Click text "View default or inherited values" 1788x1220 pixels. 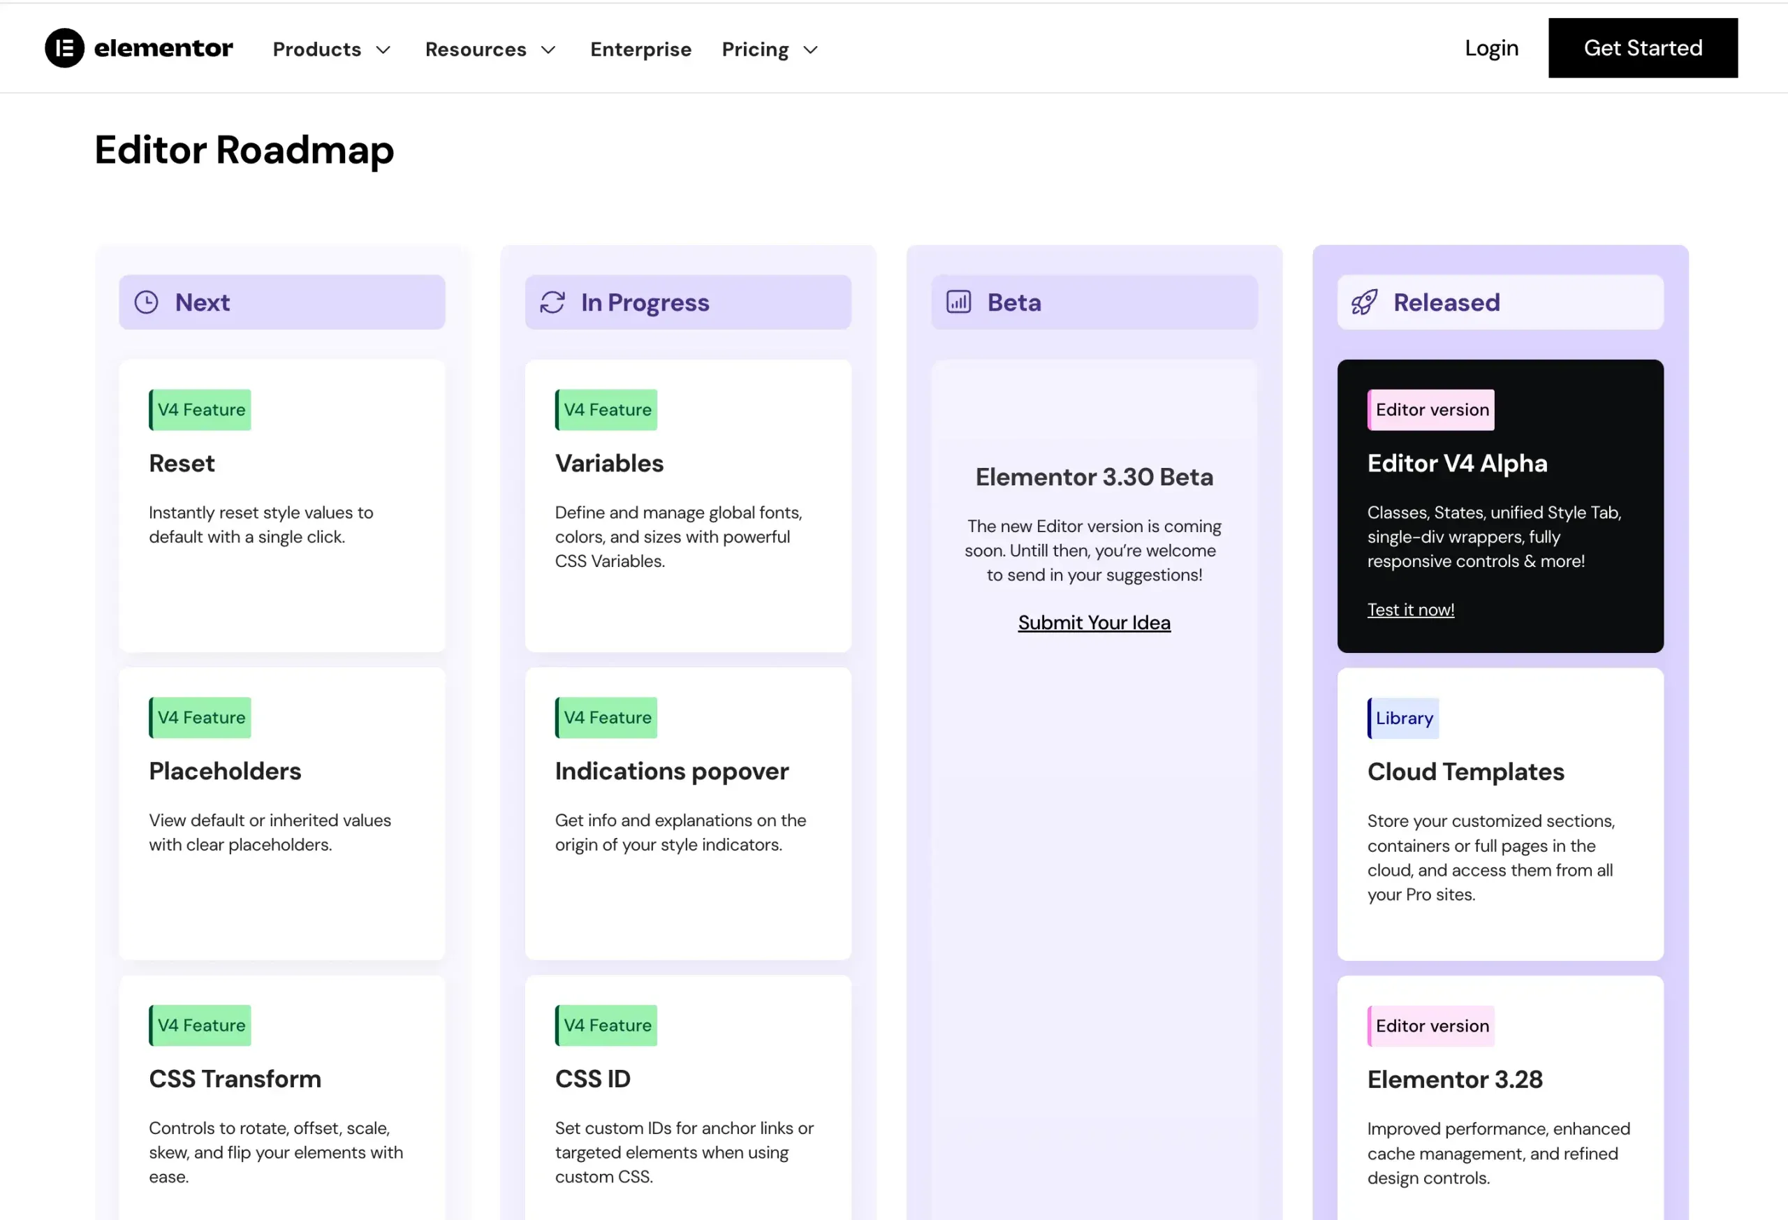pyautogui.click(x=270, y=820)
